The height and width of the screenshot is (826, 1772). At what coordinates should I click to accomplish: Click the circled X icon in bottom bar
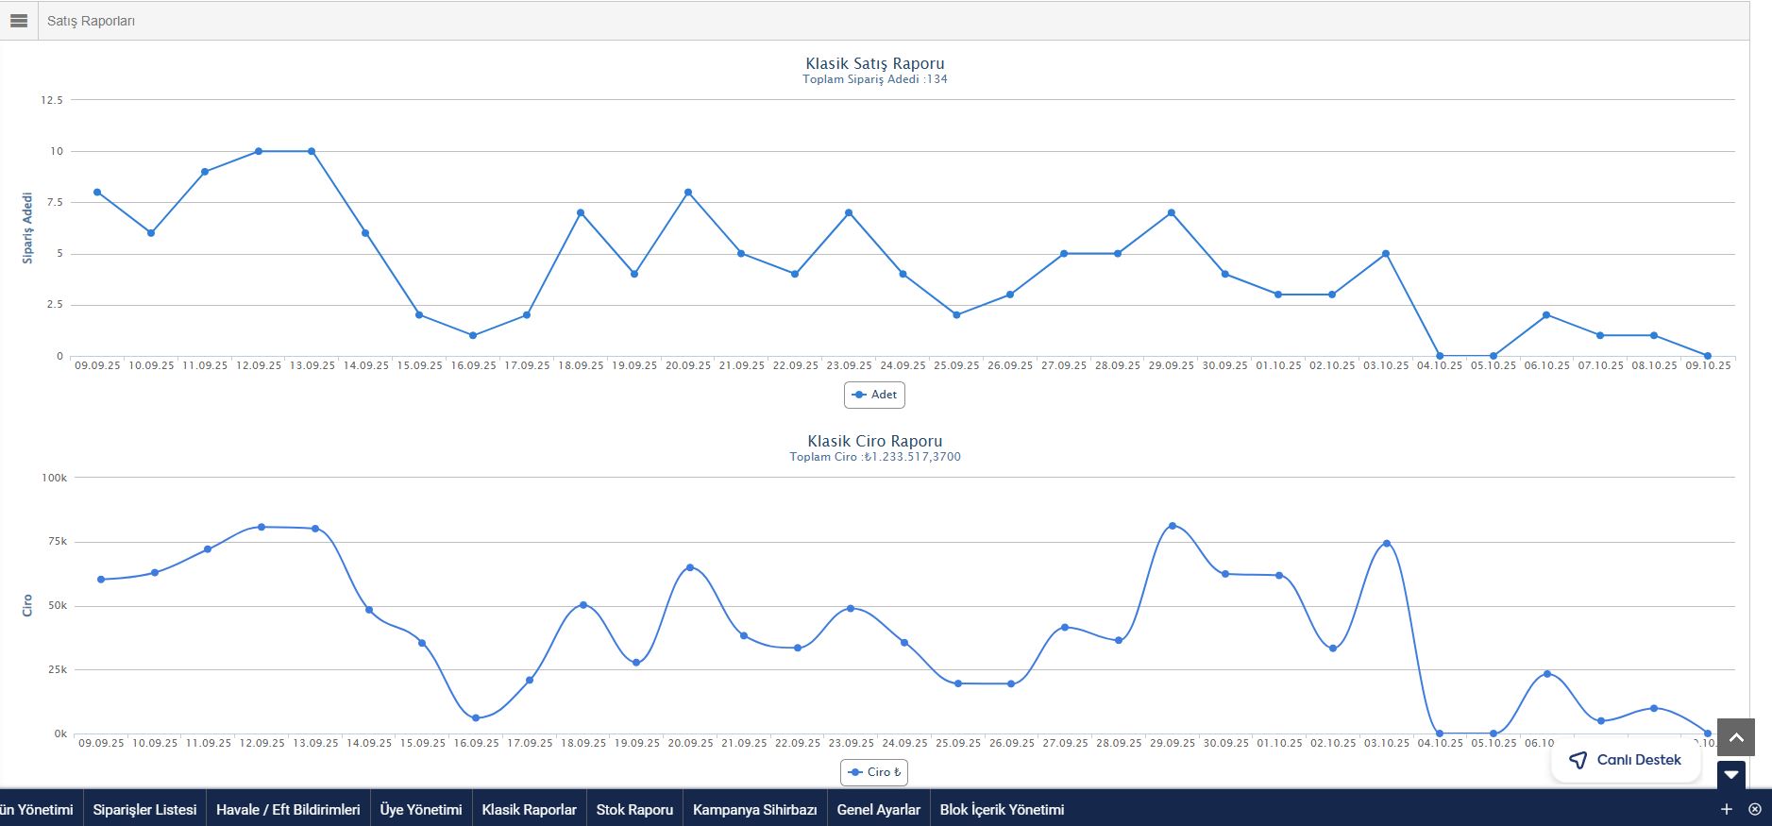[1755, 809]
